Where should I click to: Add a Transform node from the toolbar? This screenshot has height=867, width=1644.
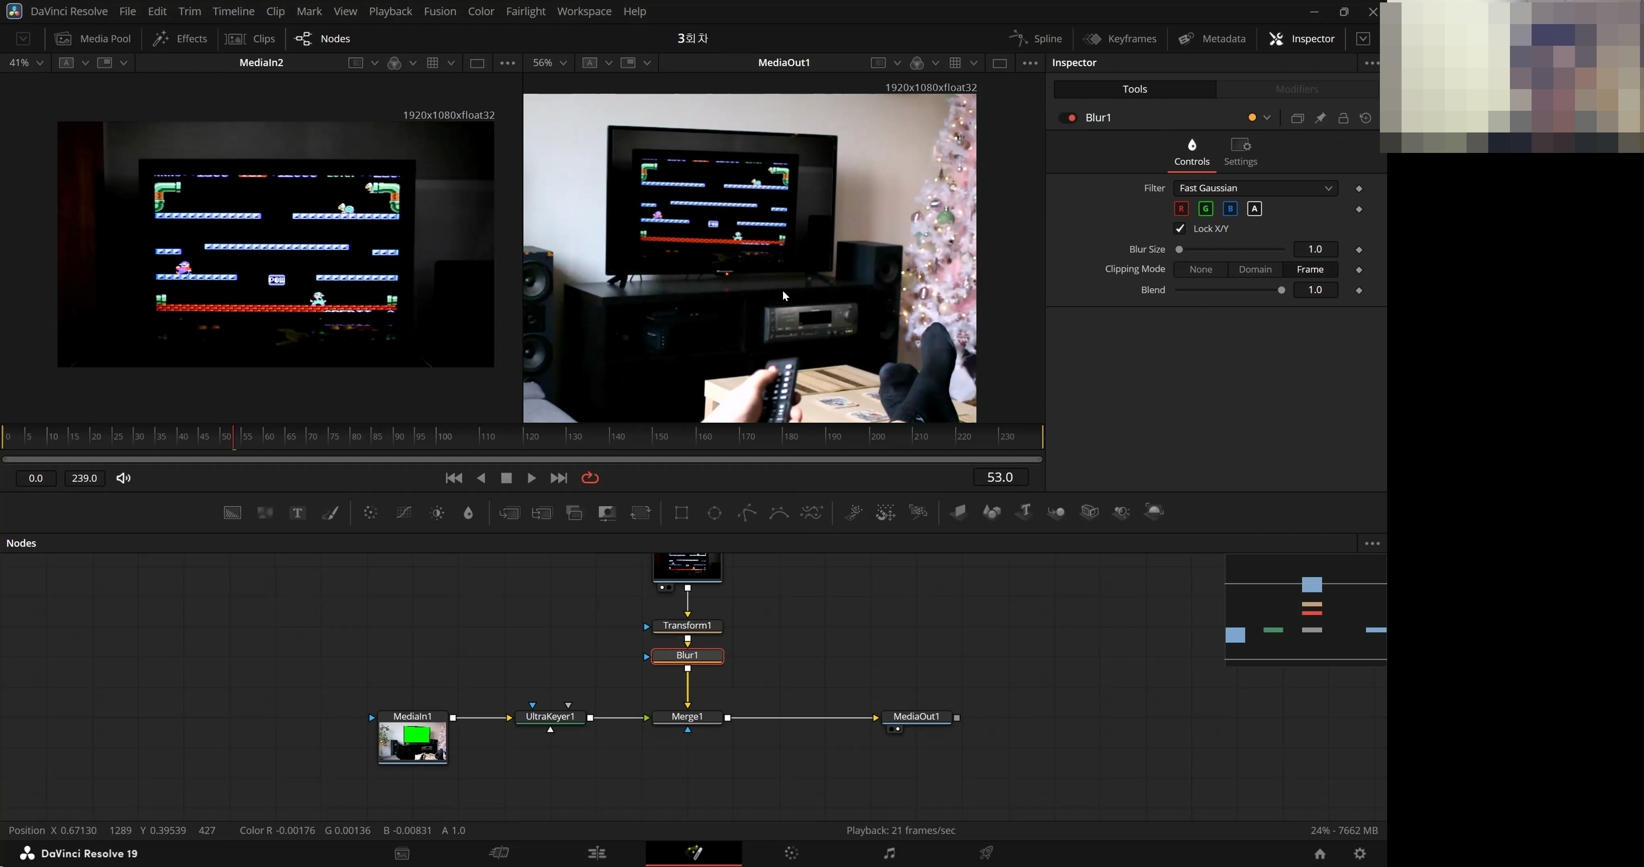[640, 513]
